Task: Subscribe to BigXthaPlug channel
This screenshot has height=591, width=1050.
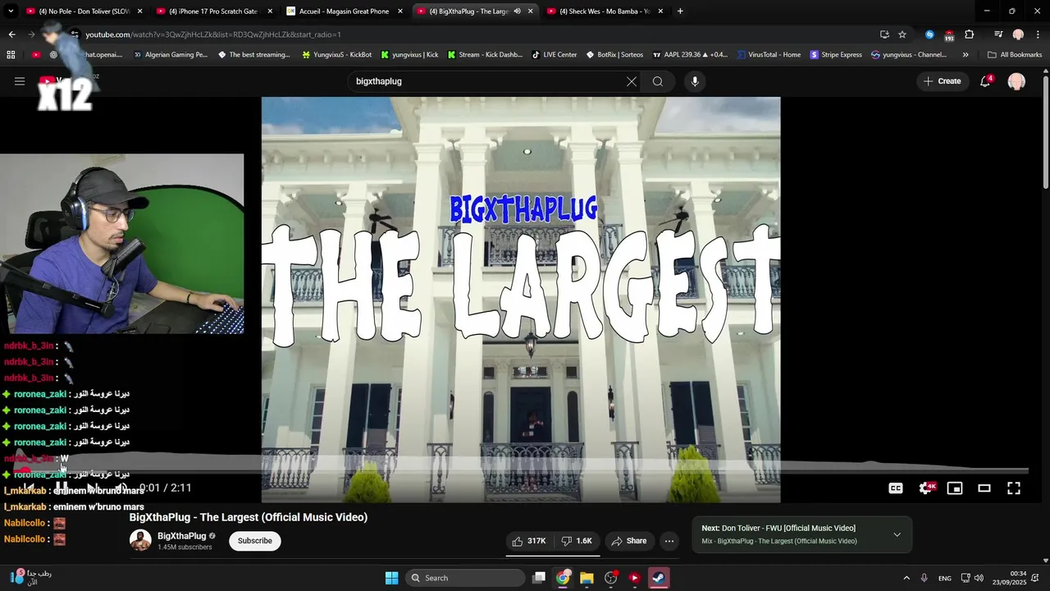Action: (x=255, y=541)
